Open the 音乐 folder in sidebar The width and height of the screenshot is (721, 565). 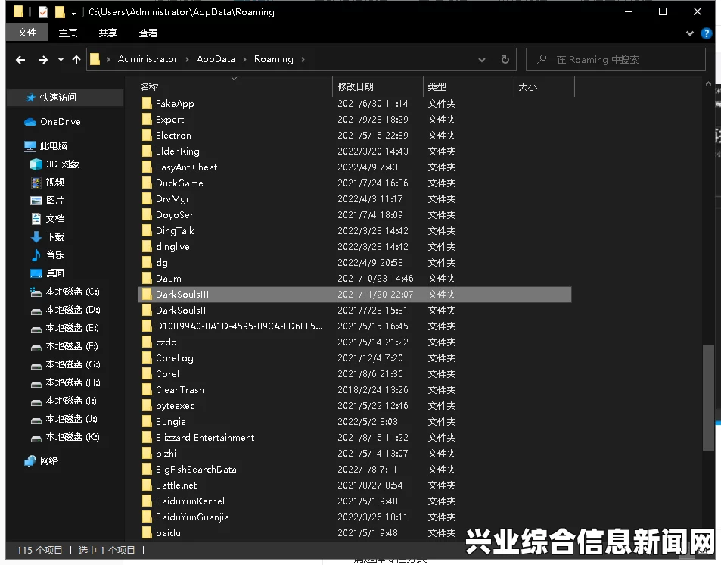coord(54,254)
